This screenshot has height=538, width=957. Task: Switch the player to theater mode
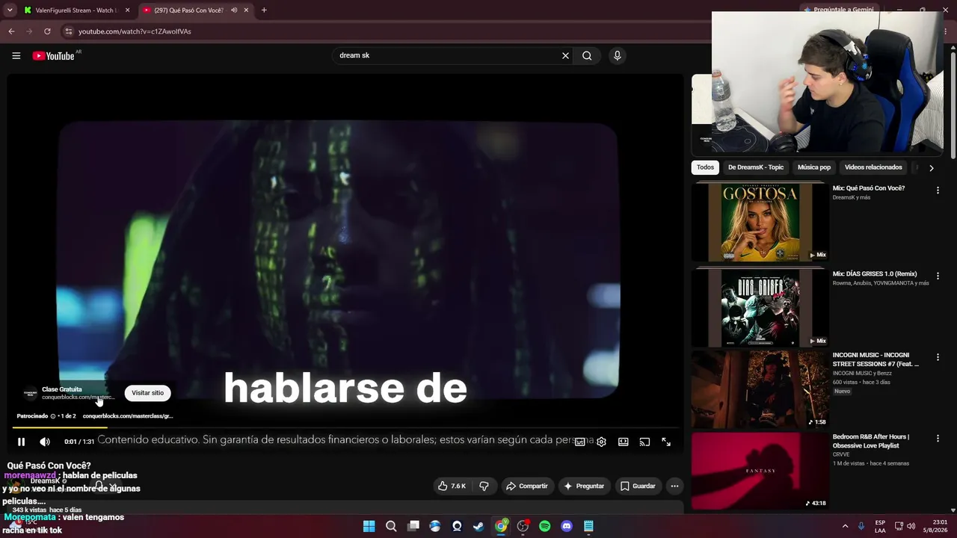tap(623, 442)
